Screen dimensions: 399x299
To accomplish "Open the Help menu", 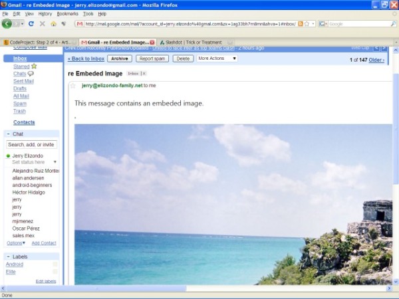I will click(x=102, y=14).
